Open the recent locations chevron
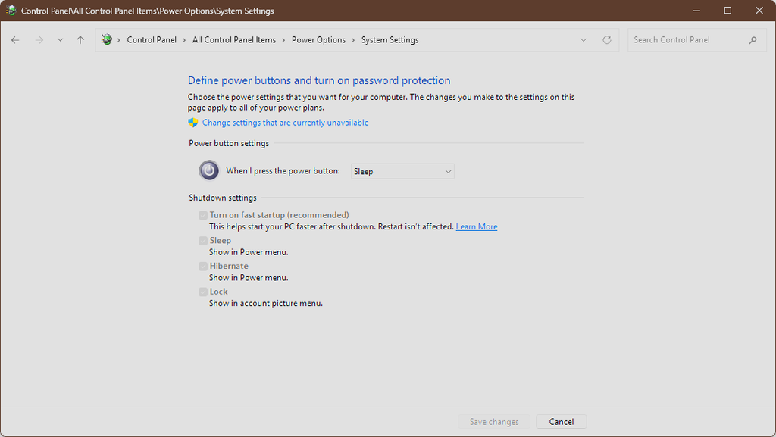This screenshot has height=437, width=776. [x=60, y=40]
